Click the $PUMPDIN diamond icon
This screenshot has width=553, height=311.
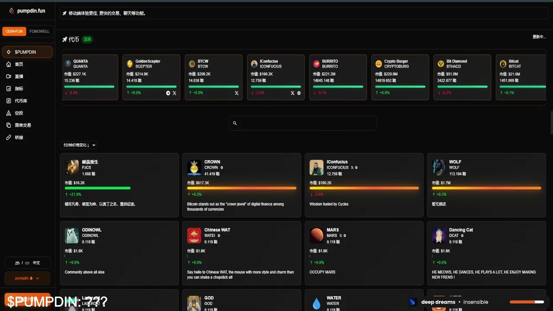point(9,52)
